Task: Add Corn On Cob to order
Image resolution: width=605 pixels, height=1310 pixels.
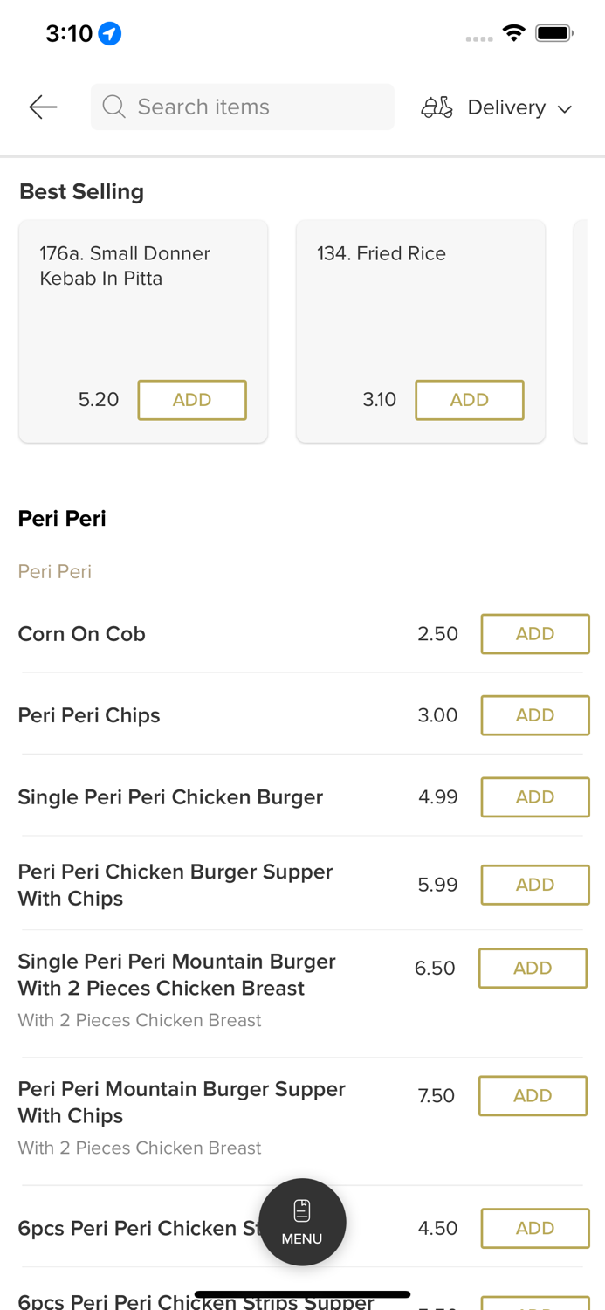Action: 534,634
